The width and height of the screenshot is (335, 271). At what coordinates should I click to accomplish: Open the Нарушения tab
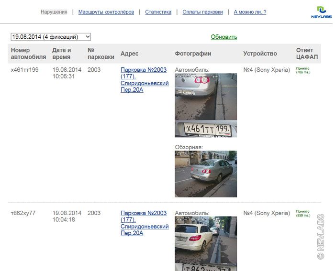click(54, 12)
